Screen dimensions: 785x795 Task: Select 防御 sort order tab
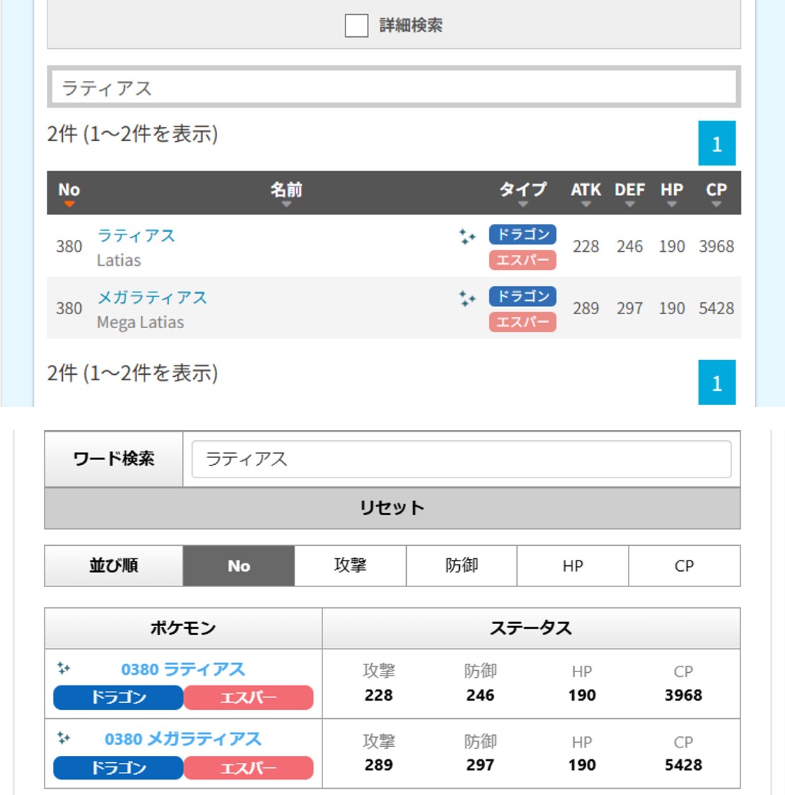[x=461, y=565]
